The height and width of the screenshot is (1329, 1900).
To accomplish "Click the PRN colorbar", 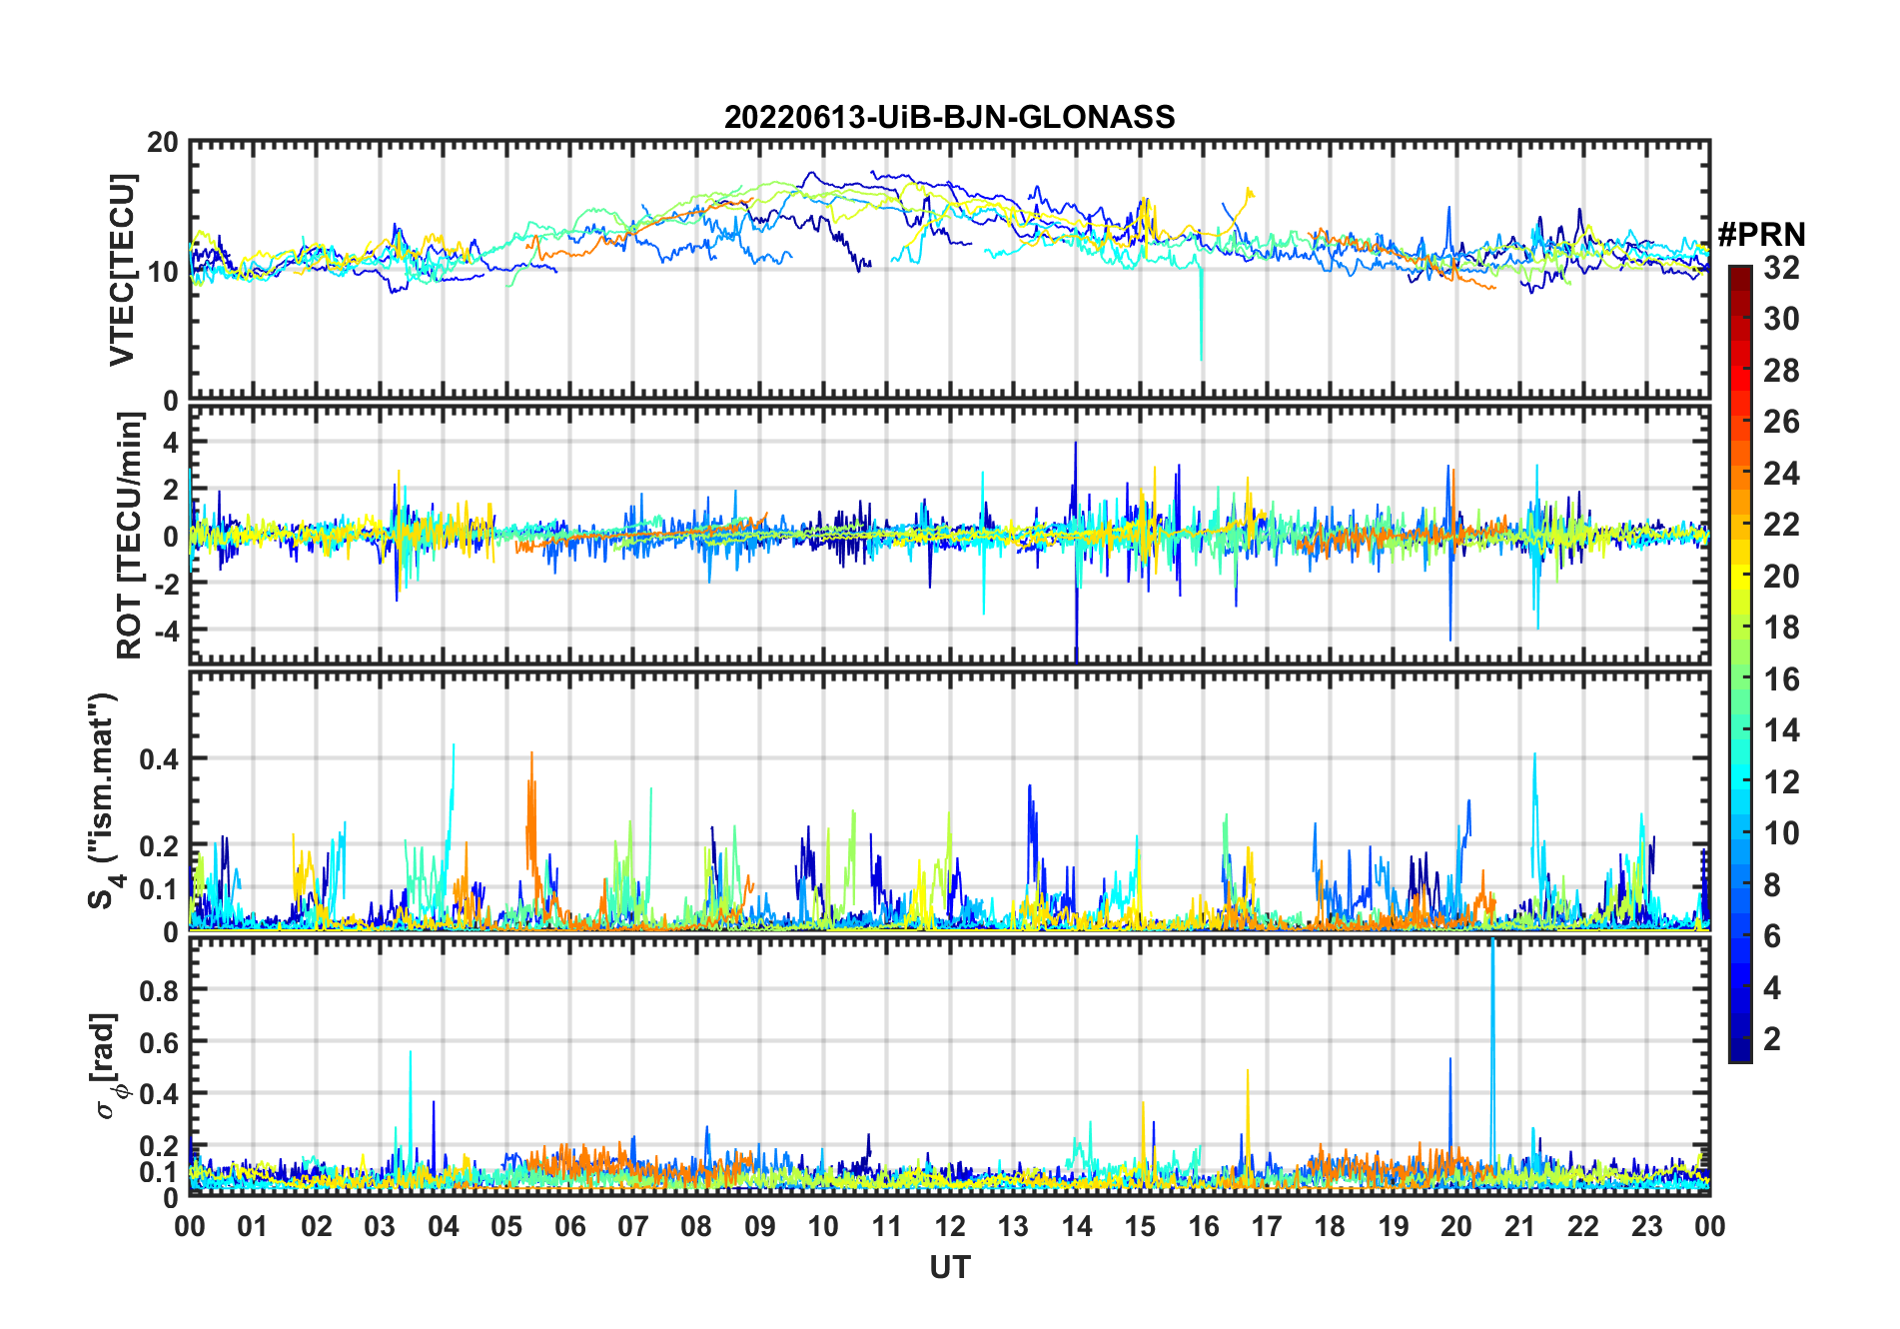I will pyautogui.click(x=1739, y=664).
